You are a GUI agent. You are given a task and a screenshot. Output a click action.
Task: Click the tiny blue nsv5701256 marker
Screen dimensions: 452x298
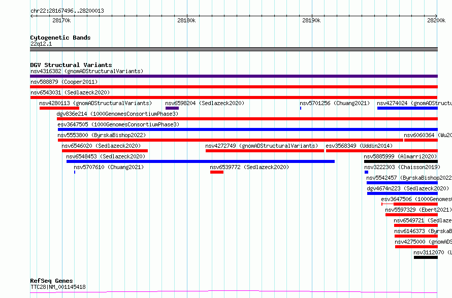pos(301,108)
